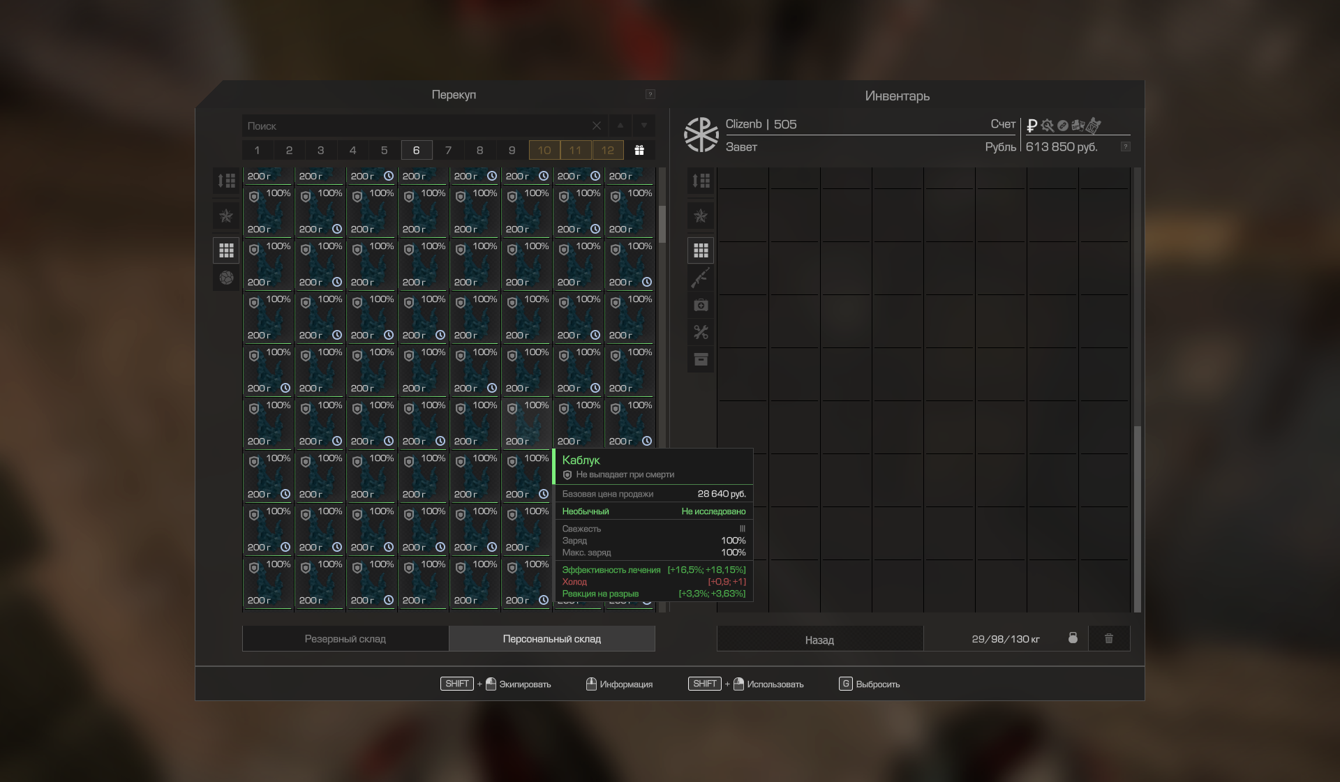Click the sort items icon in inventory sidebar
The image size is (1340, 782).
point(701,181)
